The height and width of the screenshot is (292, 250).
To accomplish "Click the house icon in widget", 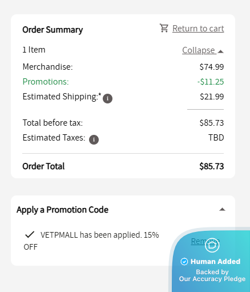I will coord(212,245).
